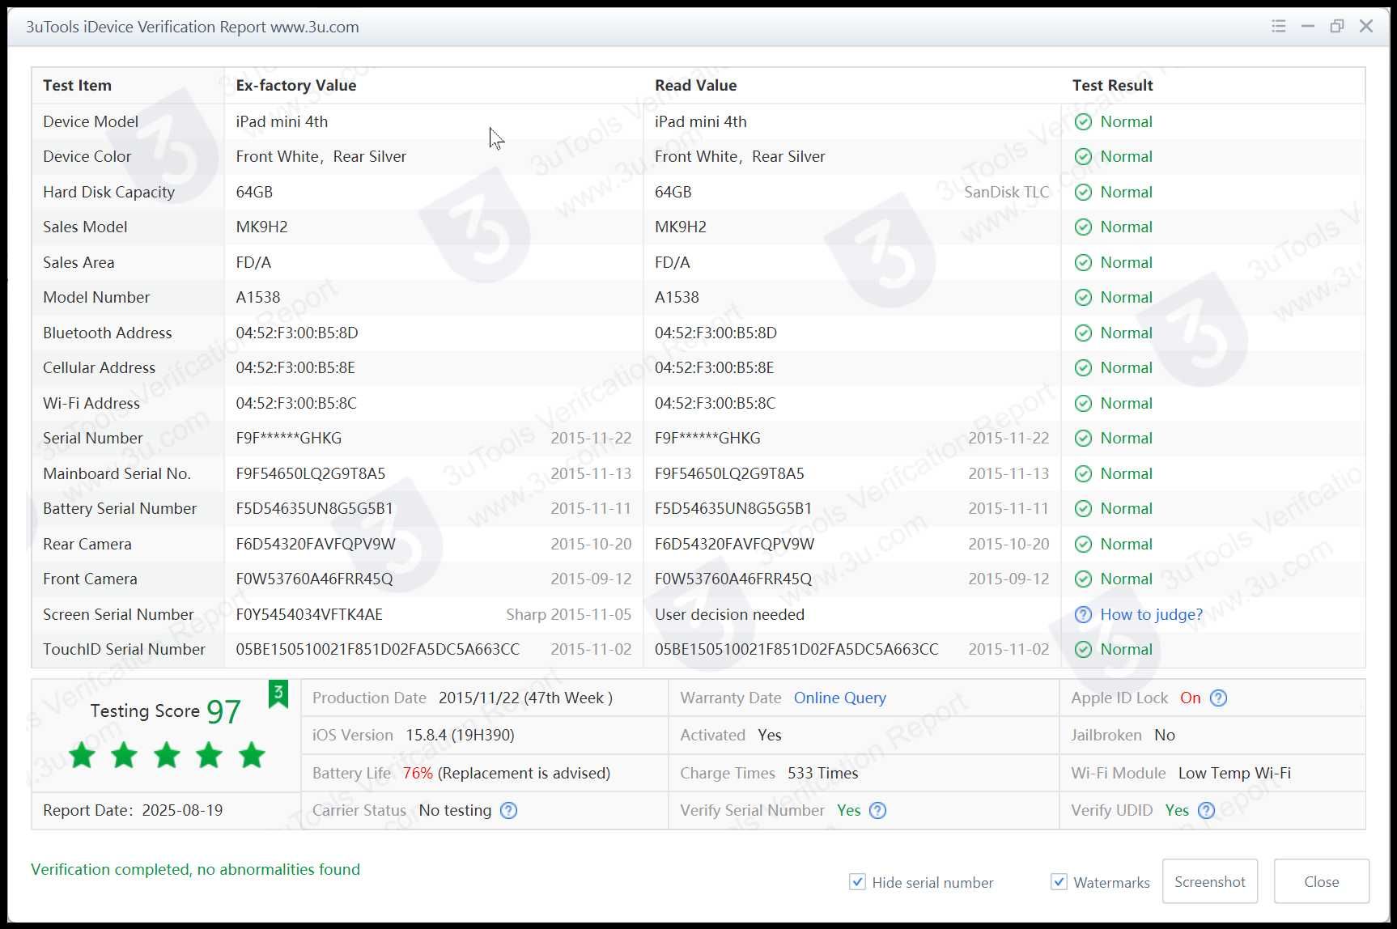
Task: Click the ex-factory Bluetooth address 04:52:F3:00:B5:8D
Action: click(x=296, y=333)
